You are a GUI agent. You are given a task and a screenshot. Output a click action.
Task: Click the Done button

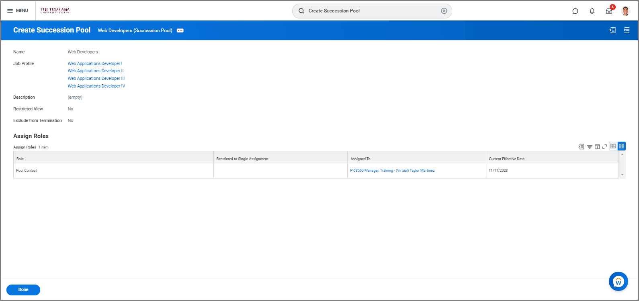pos(23,290)
